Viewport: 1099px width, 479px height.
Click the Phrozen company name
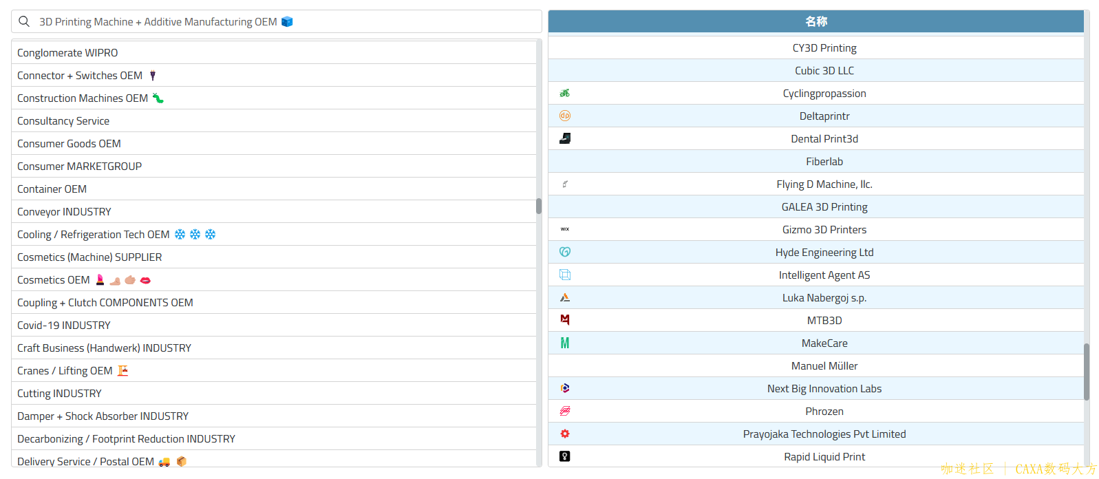click(x=824, y=411)
